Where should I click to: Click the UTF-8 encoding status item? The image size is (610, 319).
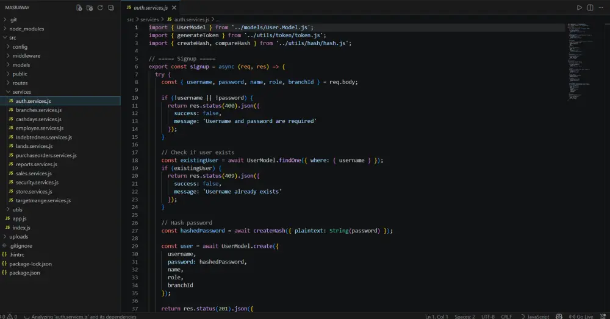488,317
